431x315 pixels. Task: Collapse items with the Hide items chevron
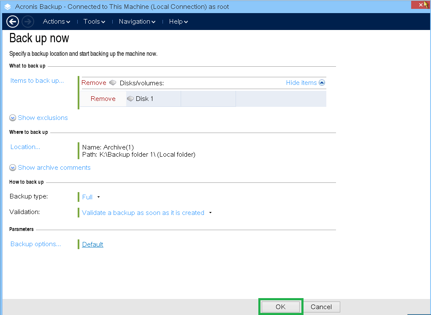click(x=322, y=82)
